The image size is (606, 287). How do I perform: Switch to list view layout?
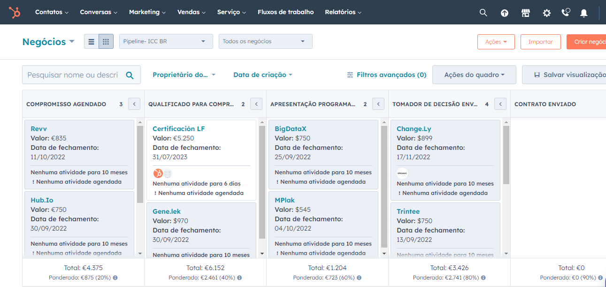91,41
